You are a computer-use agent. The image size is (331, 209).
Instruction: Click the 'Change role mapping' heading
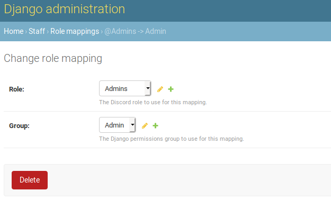pos(53,58)
